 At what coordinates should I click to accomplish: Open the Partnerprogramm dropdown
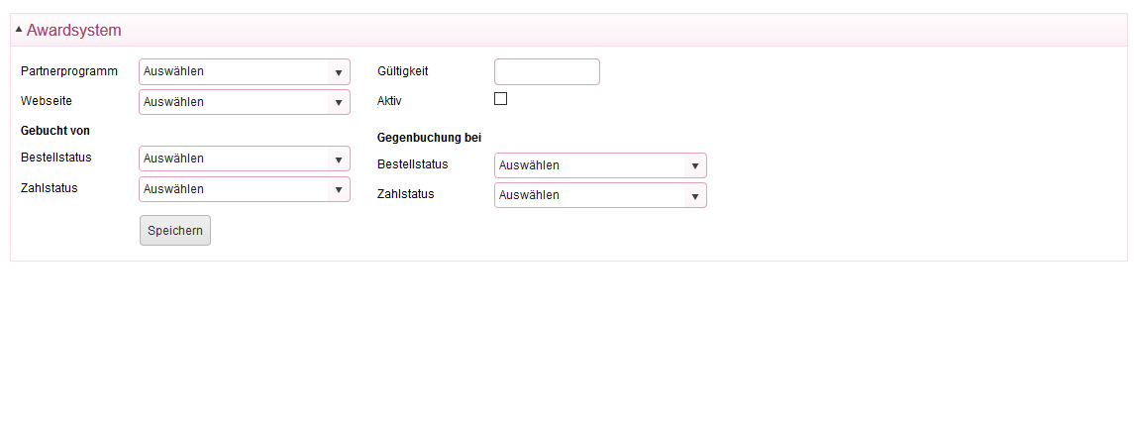(x=245, y=71)
